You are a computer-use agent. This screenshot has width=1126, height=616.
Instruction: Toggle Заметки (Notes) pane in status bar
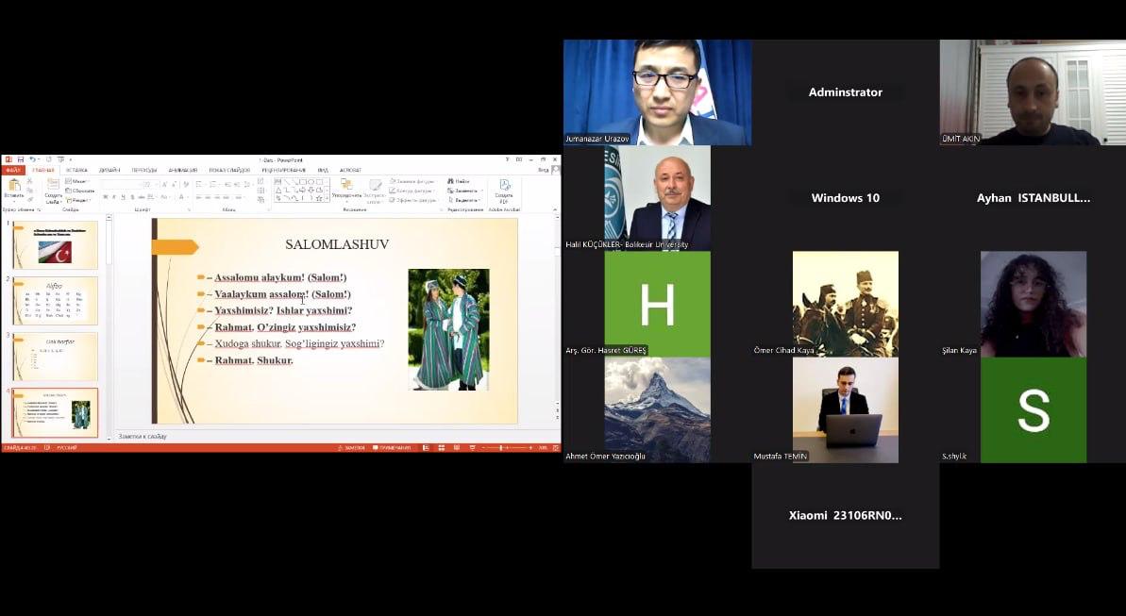click(x=351, y=448)
